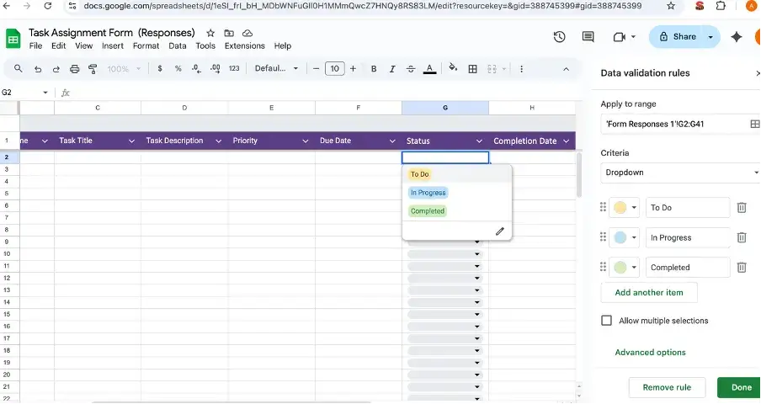Viewport: 761px width, 404px height.
Task: Search the menus with magnifier icon
Action: pyautogui.click(x=18, y=69)
